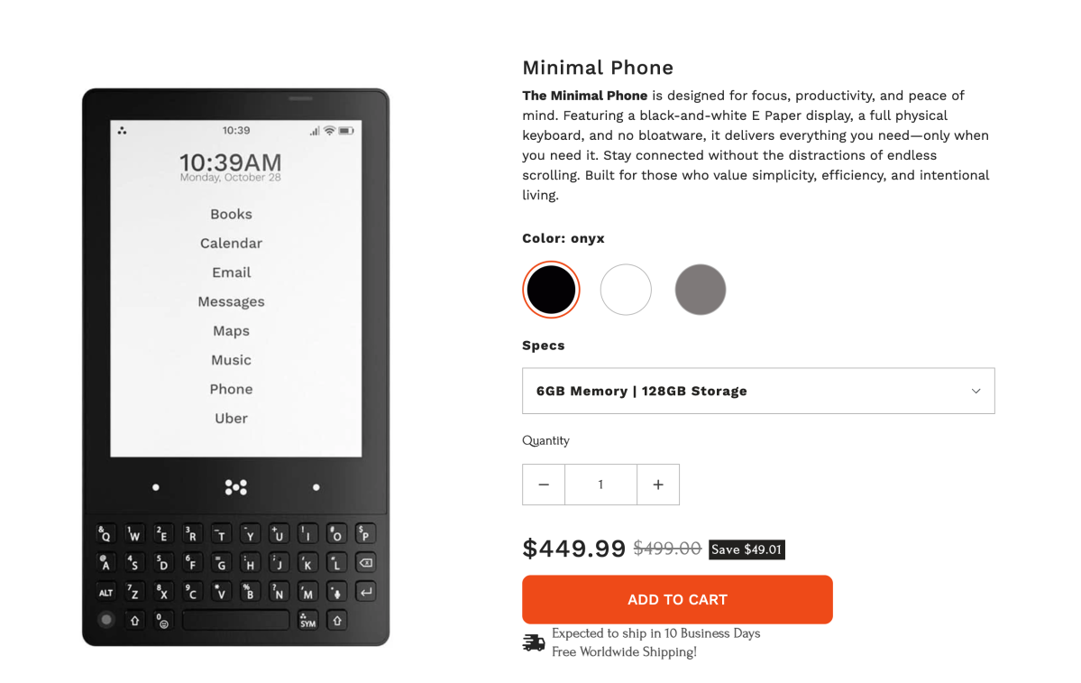Image resolution: width=1081 pixels, height=683 pixels.
Task: Choose the white color swatch
Action: (626, 290)
